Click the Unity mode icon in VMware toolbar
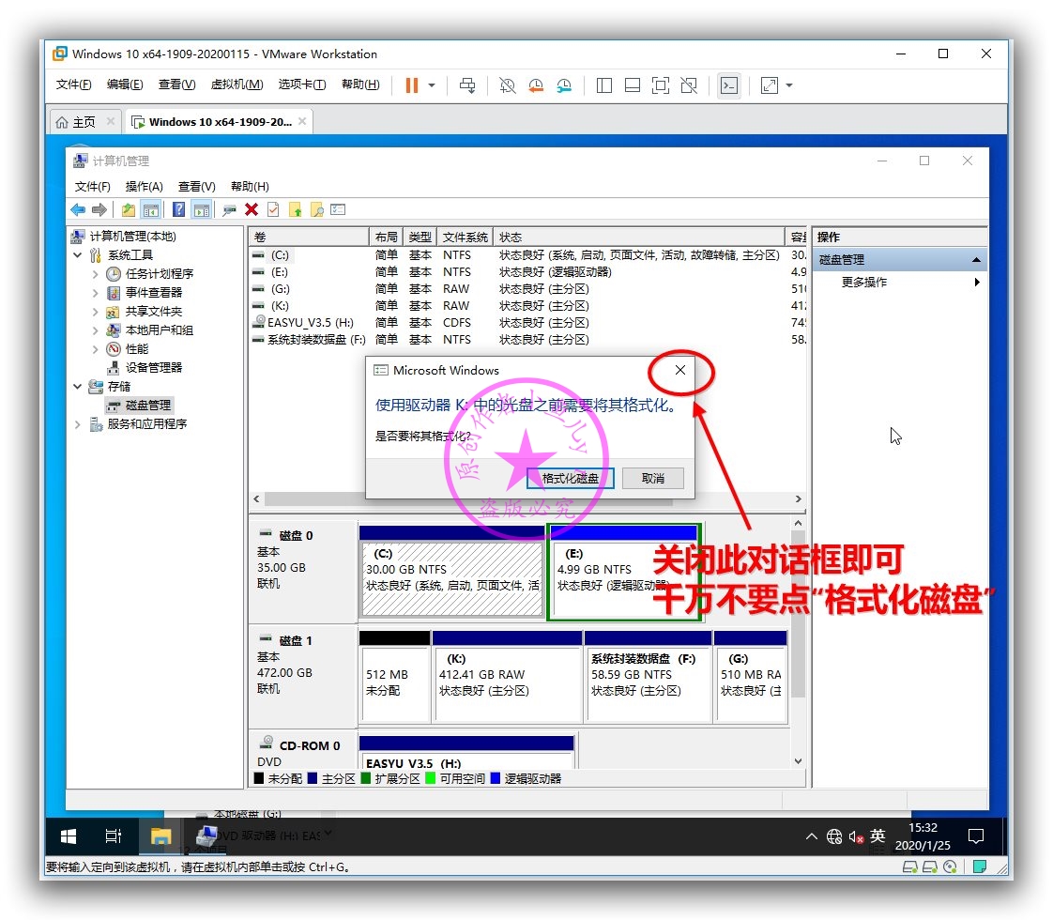The width and height of the screenshot is (1053, 920). 689,85
